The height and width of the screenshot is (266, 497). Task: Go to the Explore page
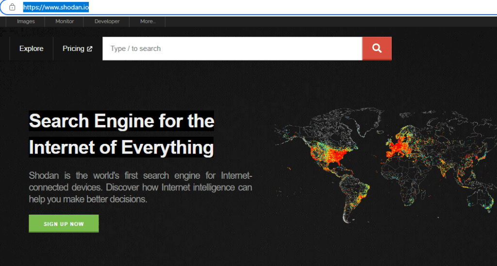point(32,48)
